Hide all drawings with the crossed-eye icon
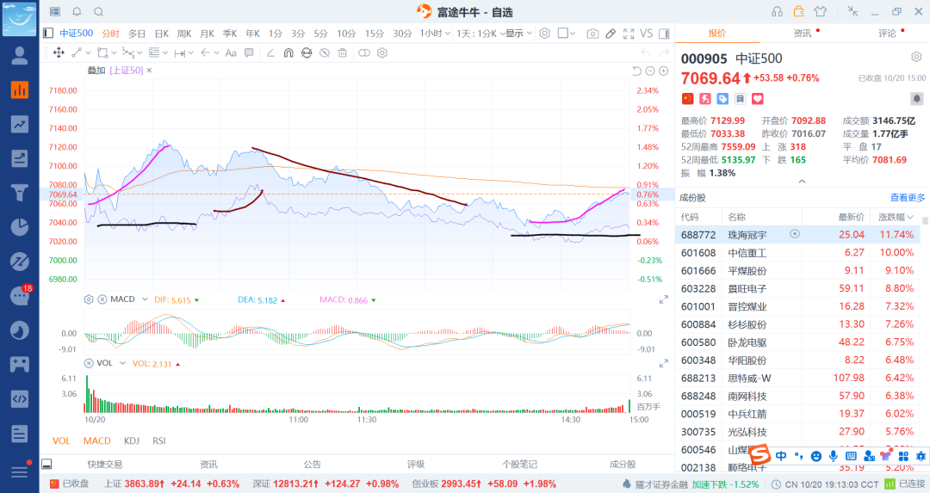Image resolution: width=930 pixels, height=493 pixels. [x=325, y=52]
